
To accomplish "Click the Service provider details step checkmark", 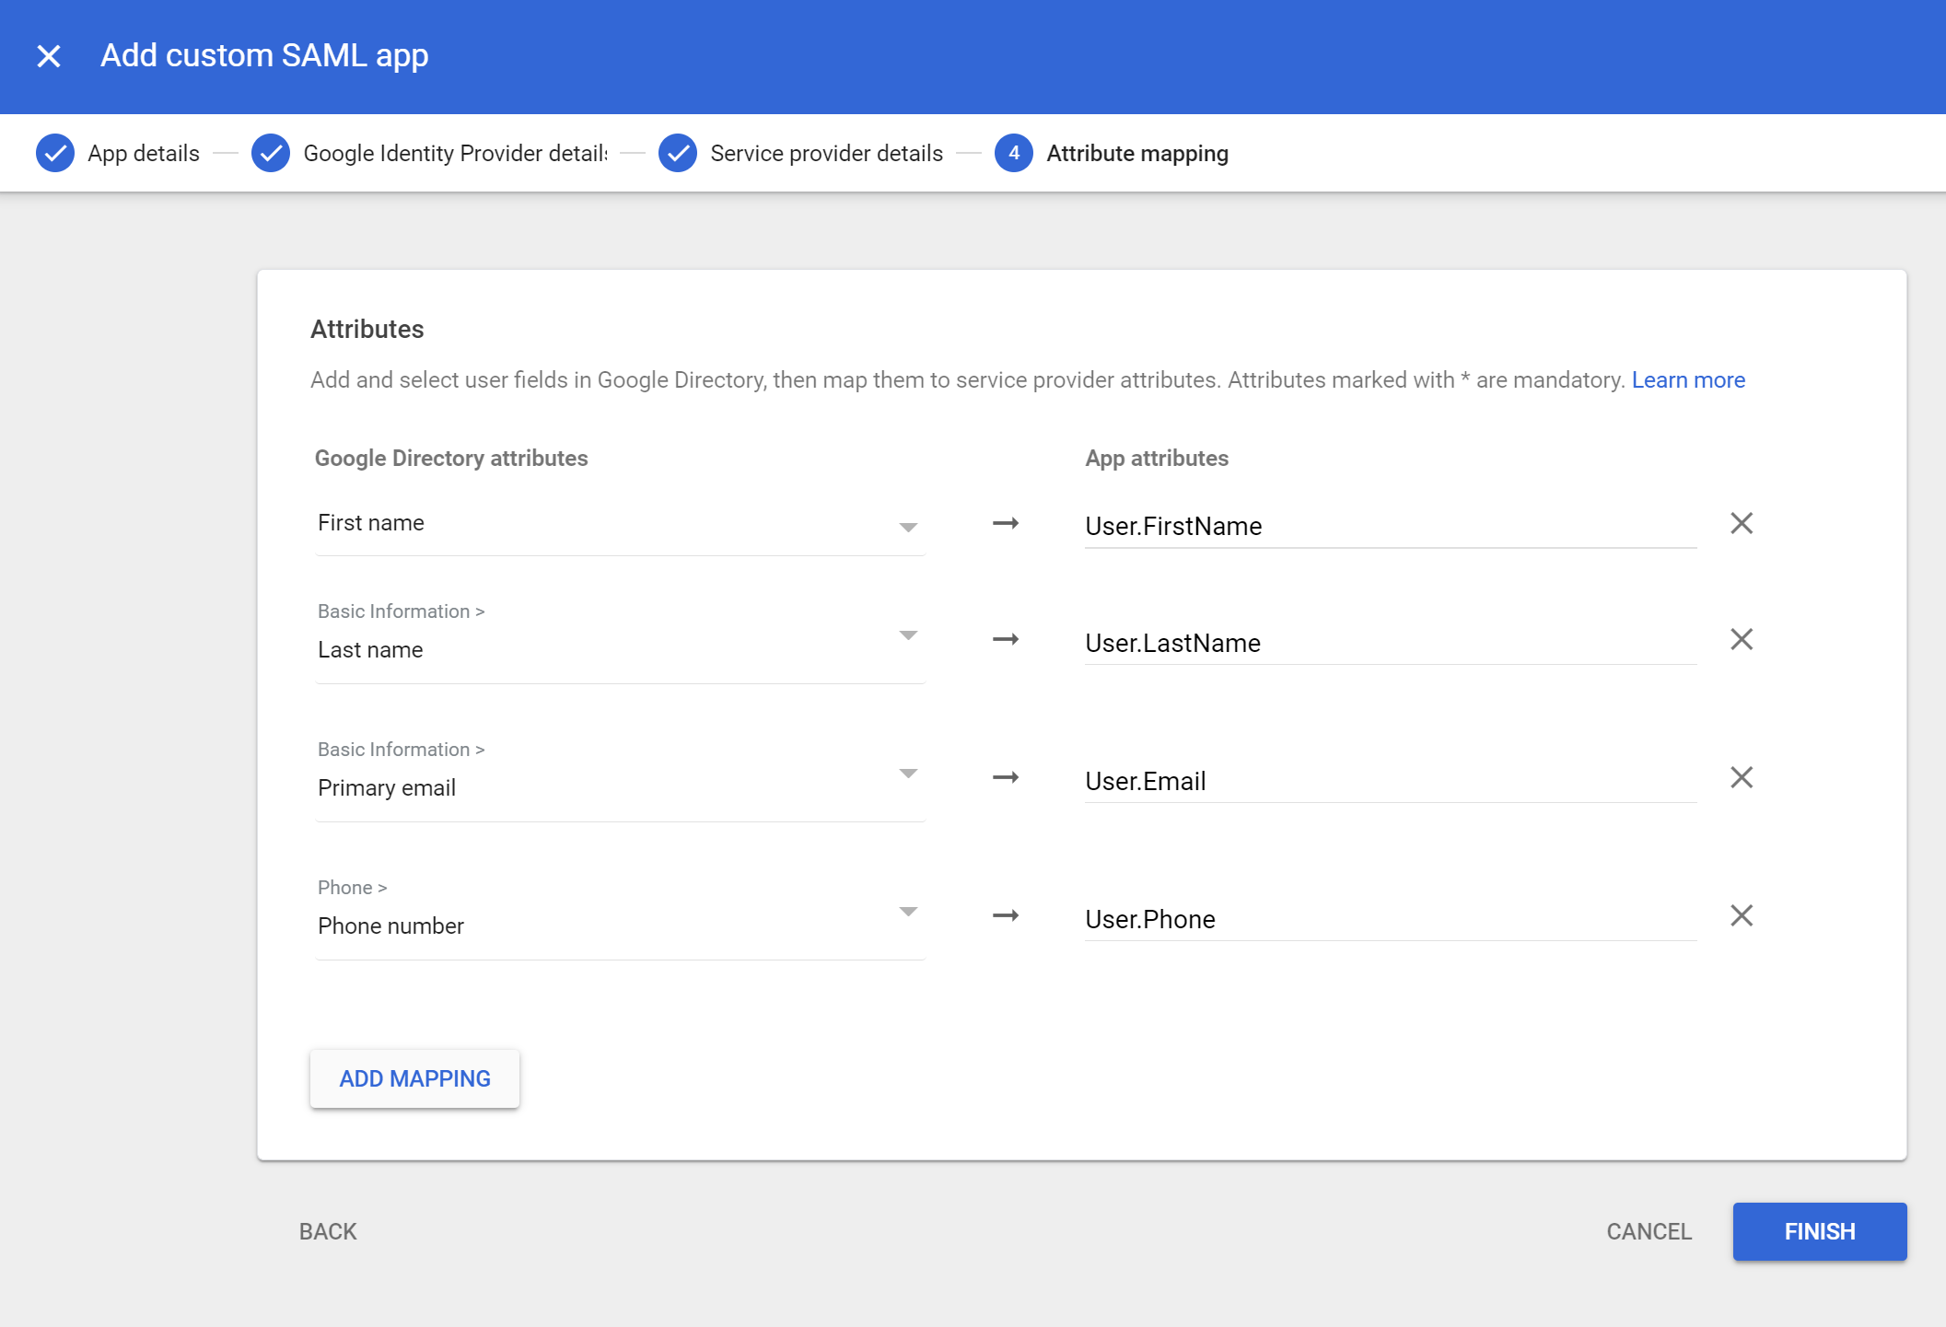I will [678, 153].
